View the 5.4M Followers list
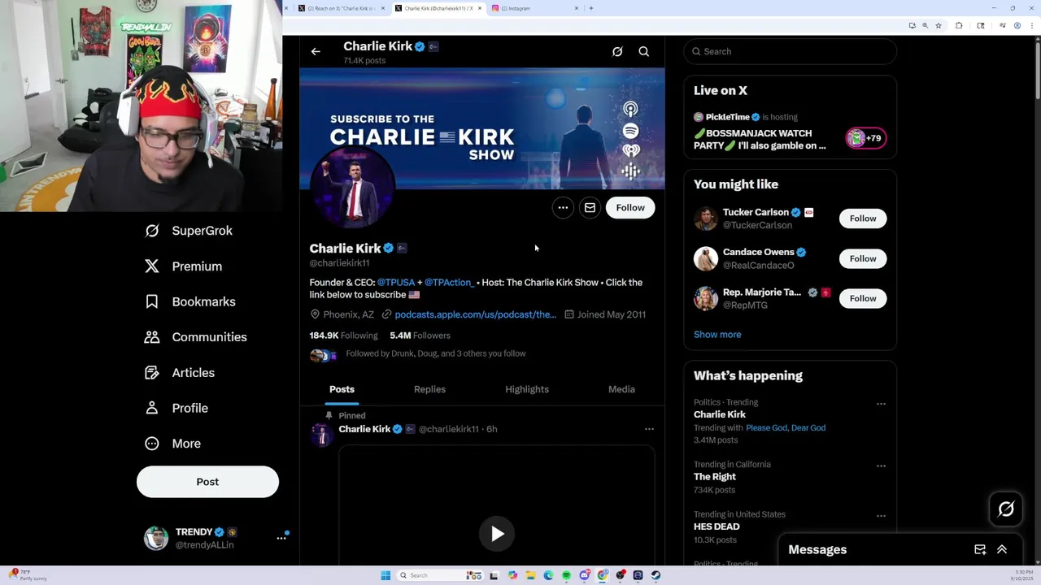The width and height of the screenshot is (1041, 585). point(420,336)
